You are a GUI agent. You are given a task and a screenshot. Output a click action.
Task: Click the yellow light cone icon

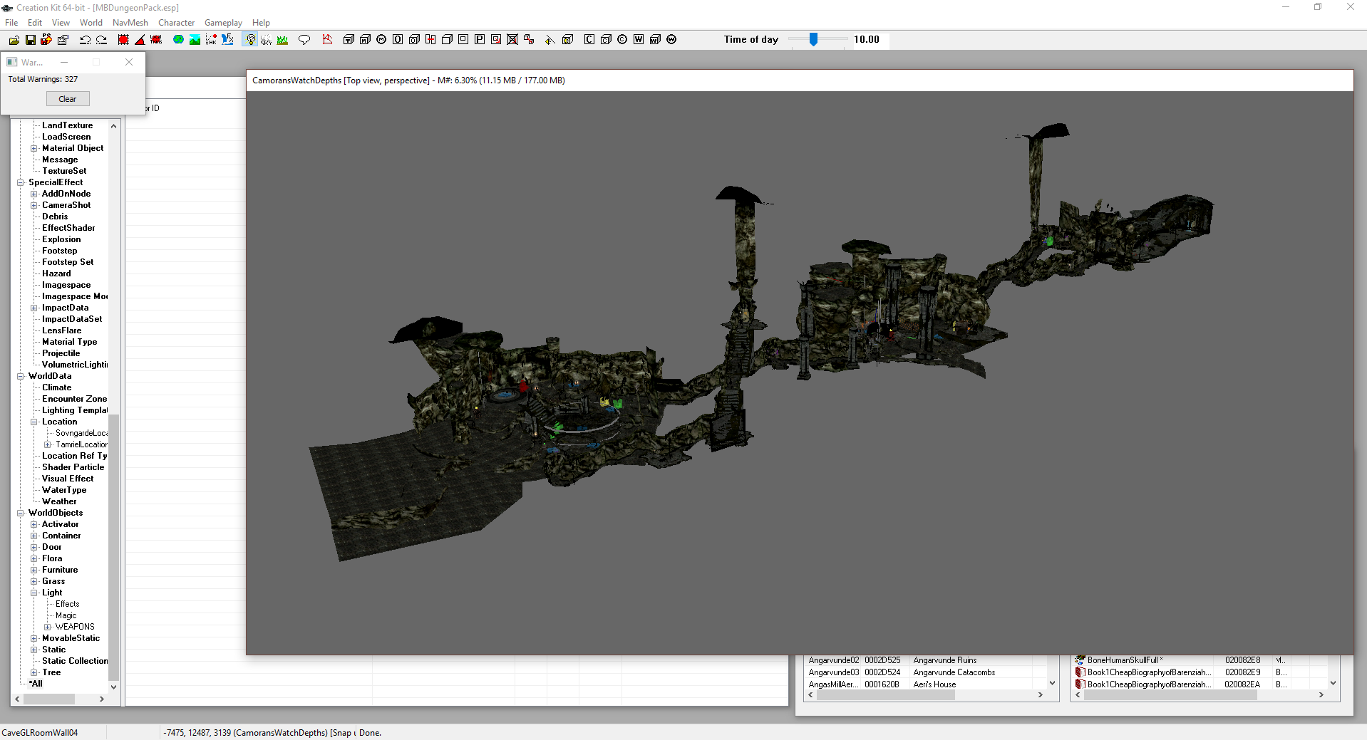point(550,40)
